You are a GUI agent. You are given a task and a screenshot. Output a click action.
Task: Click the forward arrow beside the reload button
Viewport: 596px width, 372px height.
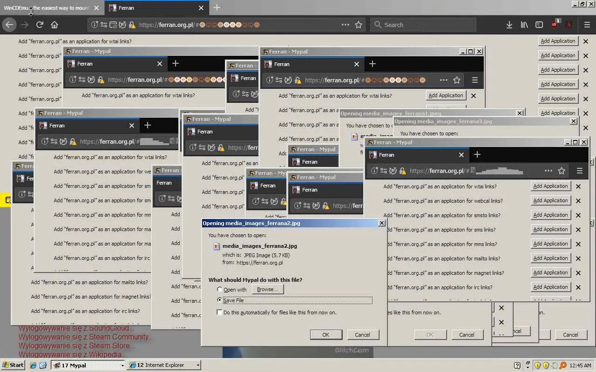[25, 25]
